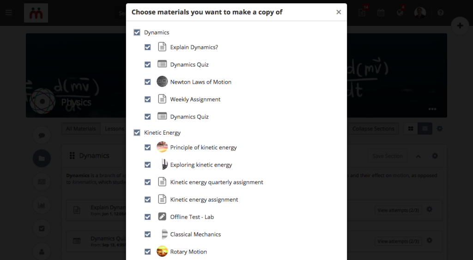473x260 pixels.
Task: Select the messages chat bubble sidebar icon
Action: click(x=42, y=135)
